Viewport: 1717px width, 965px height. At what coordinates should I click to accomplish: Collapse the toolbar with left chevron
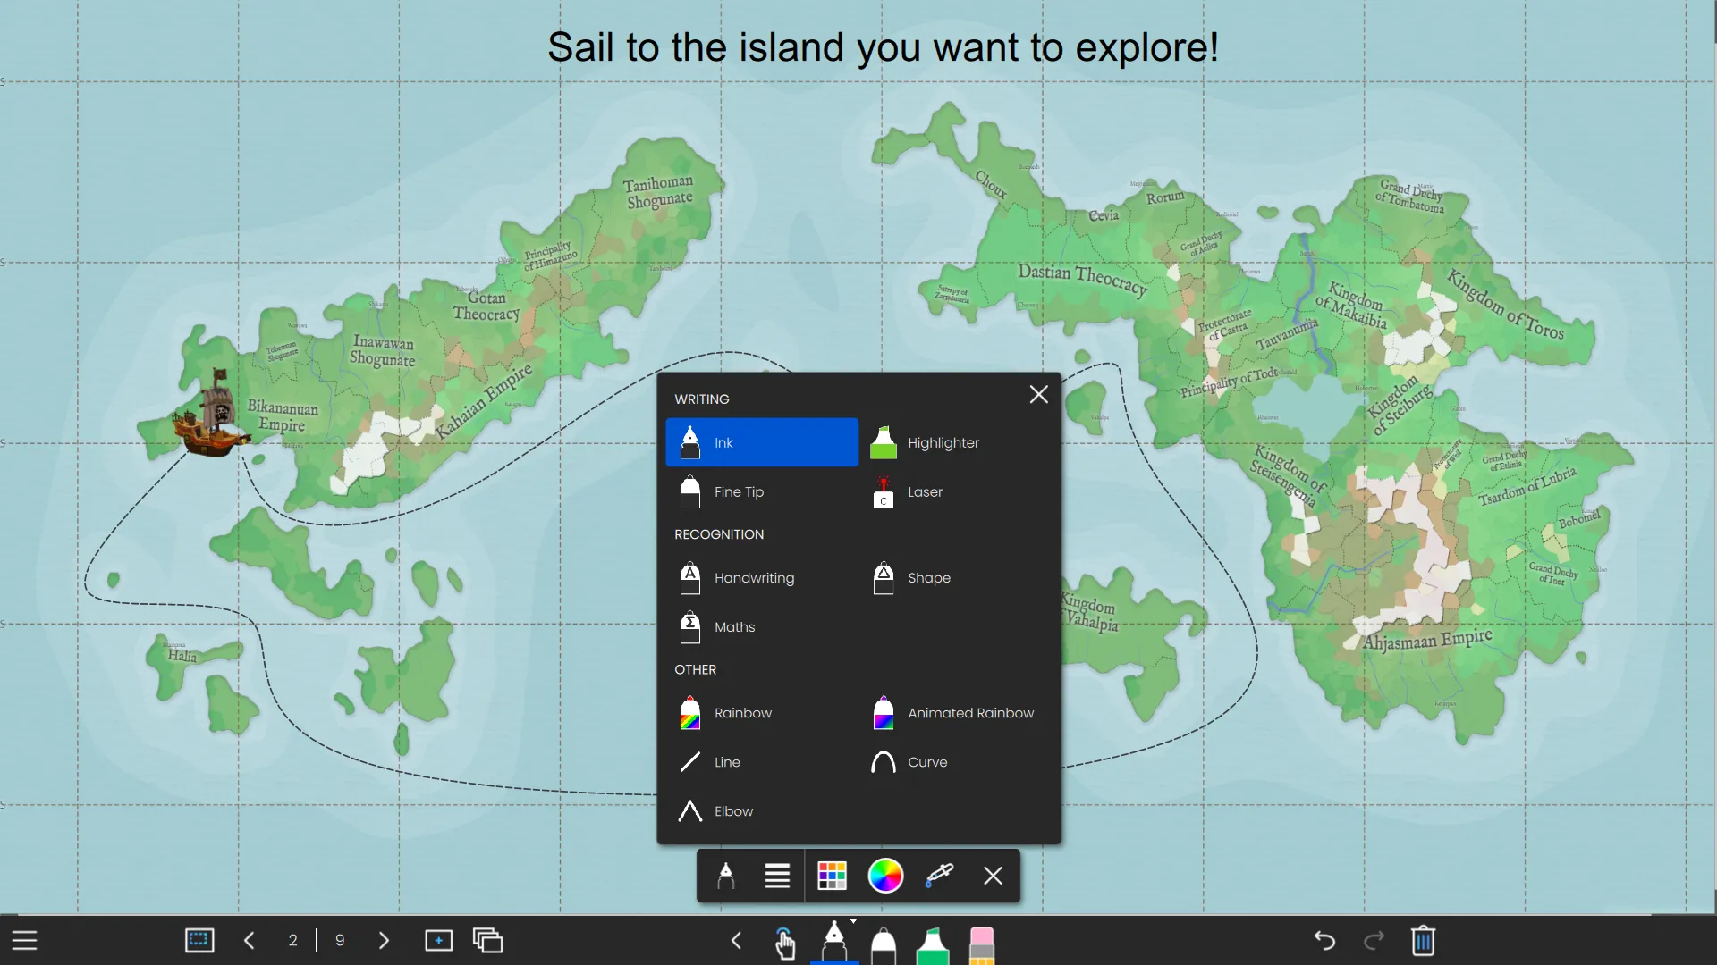736,941
